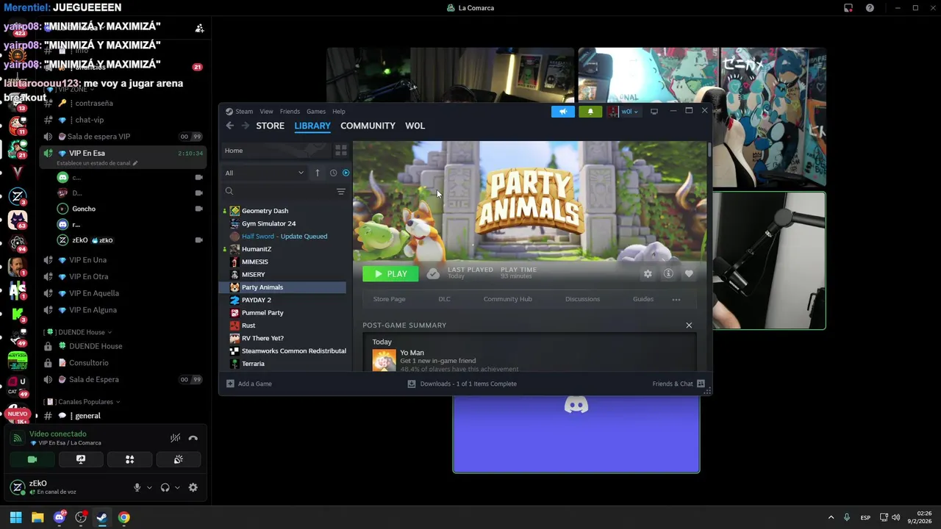
Task: Toggle library sort order arrow
Action: [x=318, y=173]
